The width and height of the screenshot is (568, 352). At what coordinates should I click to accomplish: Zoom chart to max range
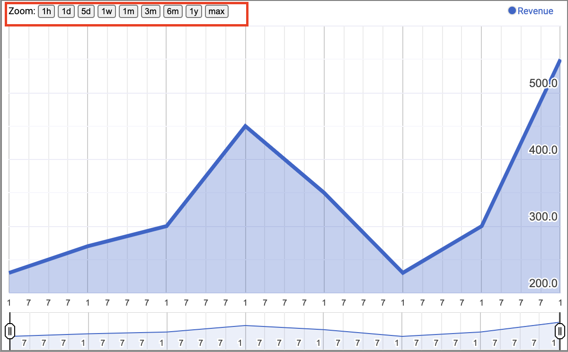217,11
